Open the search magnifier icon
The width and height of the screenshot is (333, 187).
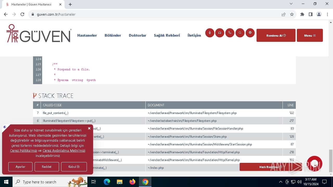240,33
